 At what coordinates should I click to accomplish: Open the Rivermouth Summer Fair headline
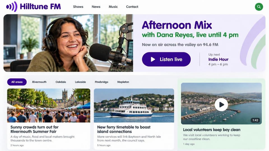click(34, 129)
